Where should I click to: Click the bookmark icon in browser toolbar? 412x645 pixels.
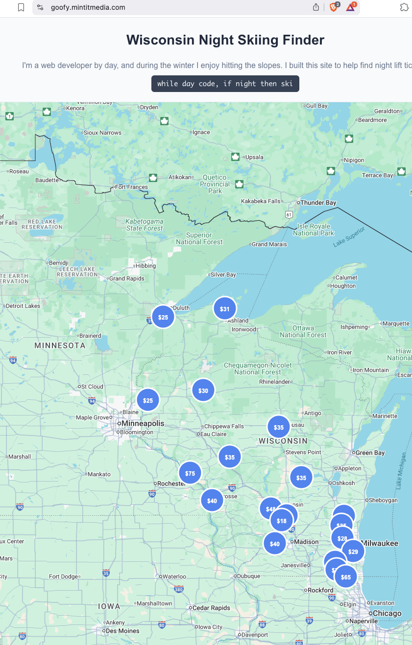click(21, 7)
